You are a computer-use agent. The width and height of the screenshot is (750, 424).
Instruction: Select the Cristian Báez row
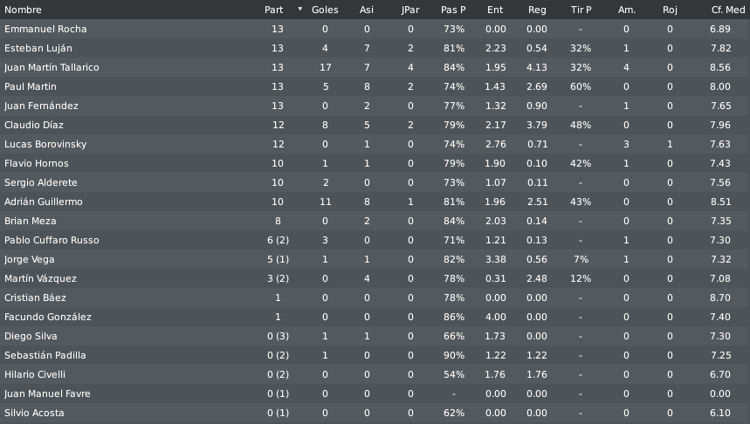375,297
